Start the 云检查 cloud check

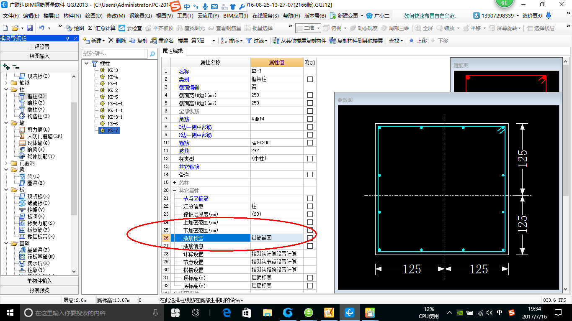[x=131, y=28]
